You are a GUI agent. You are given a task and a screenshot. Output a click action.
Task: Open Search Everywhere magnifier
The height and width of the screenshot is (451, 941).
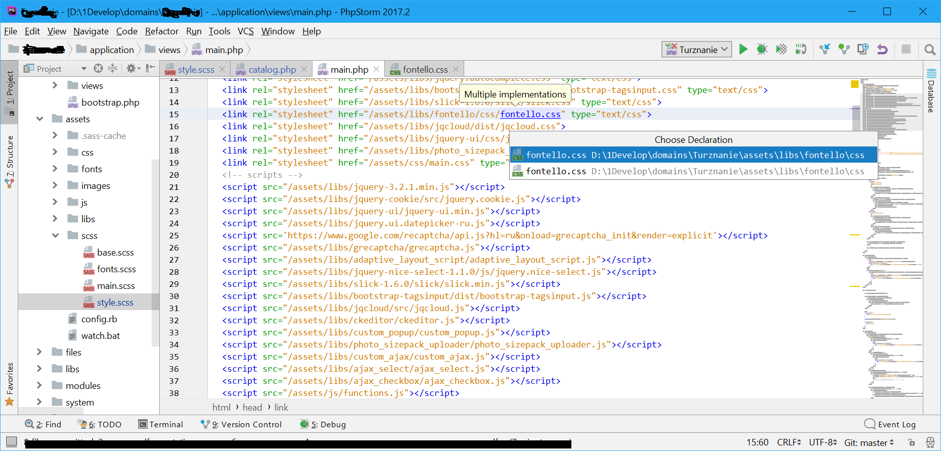[929, 49]
